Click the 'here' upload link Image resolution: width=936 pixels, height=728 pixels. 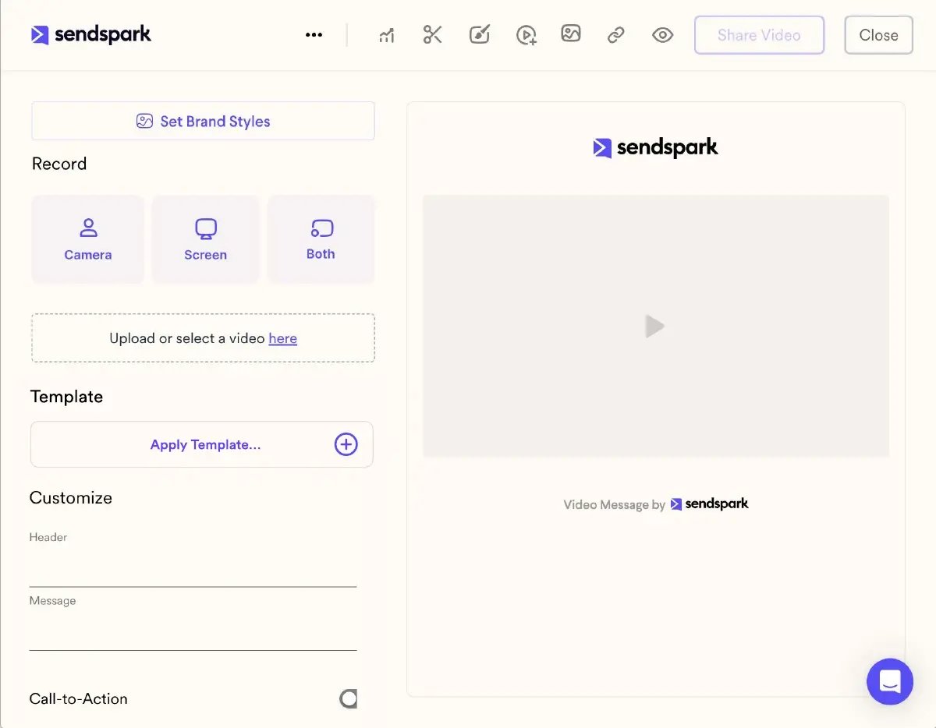tap(282, 338)
